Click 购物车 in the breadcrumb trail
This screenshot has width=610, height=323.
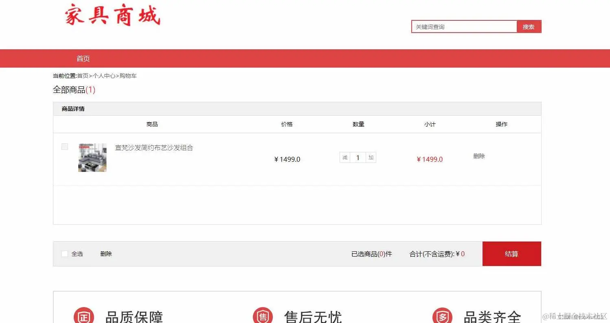click(x=128, y=76)
